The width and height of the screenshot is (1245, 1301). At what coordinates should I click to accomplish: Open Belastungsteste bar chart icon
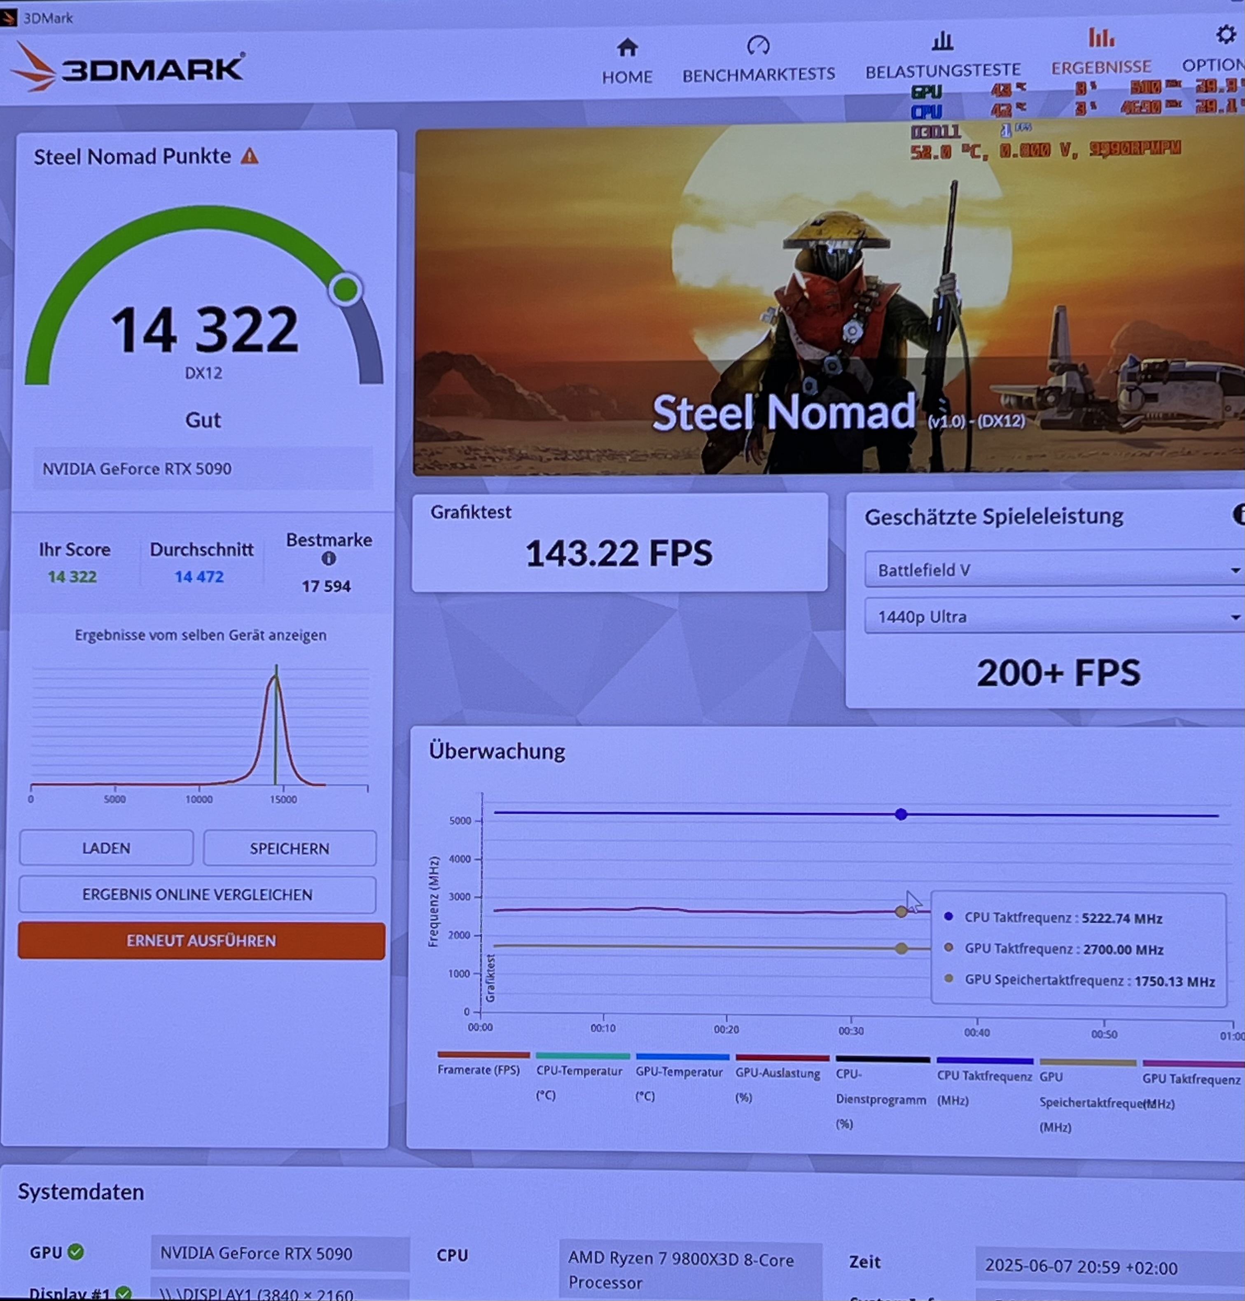pos(942,41)
